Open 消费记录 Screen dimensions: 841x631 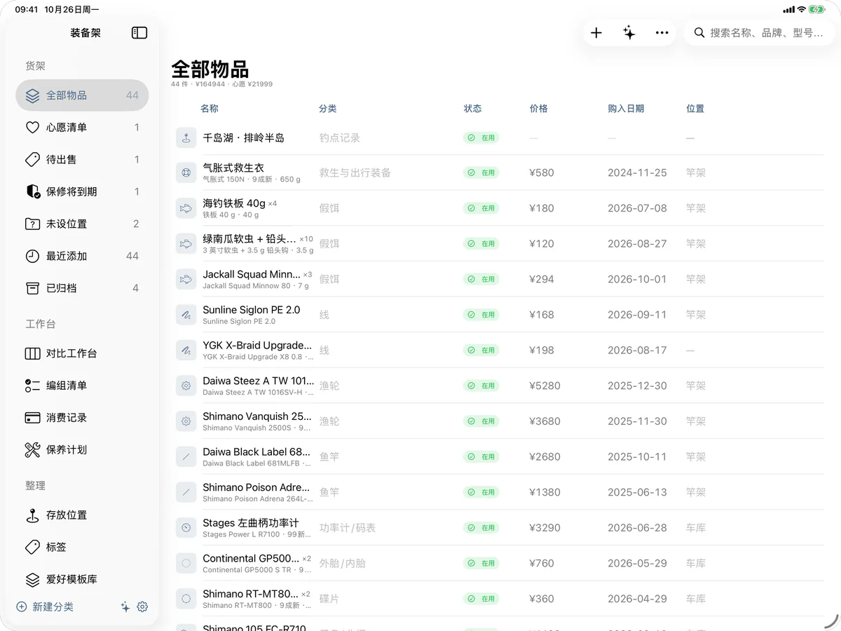[x=82, y=418]
